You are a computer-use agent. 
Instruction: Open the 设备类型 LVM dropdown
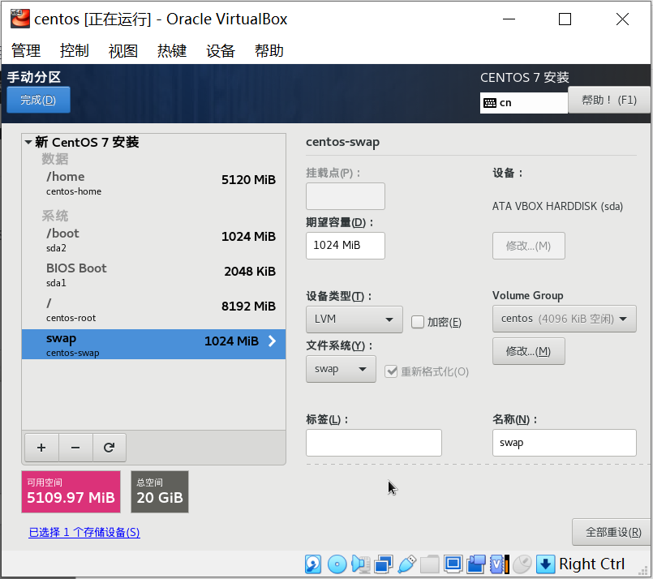tap(354, 320)
